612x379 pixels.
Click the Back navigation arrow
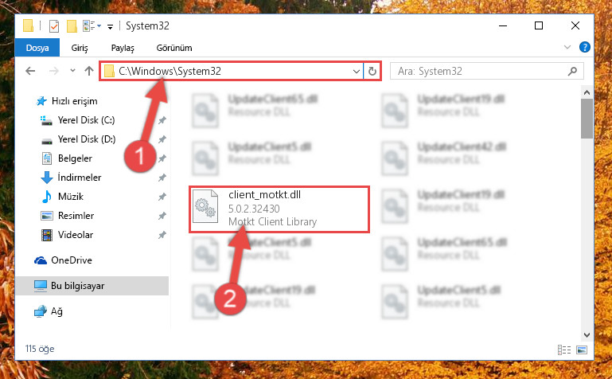point(30,71)
